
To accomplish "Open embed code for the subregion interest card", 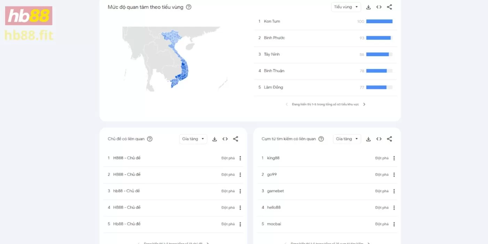I will coord(379,7).
